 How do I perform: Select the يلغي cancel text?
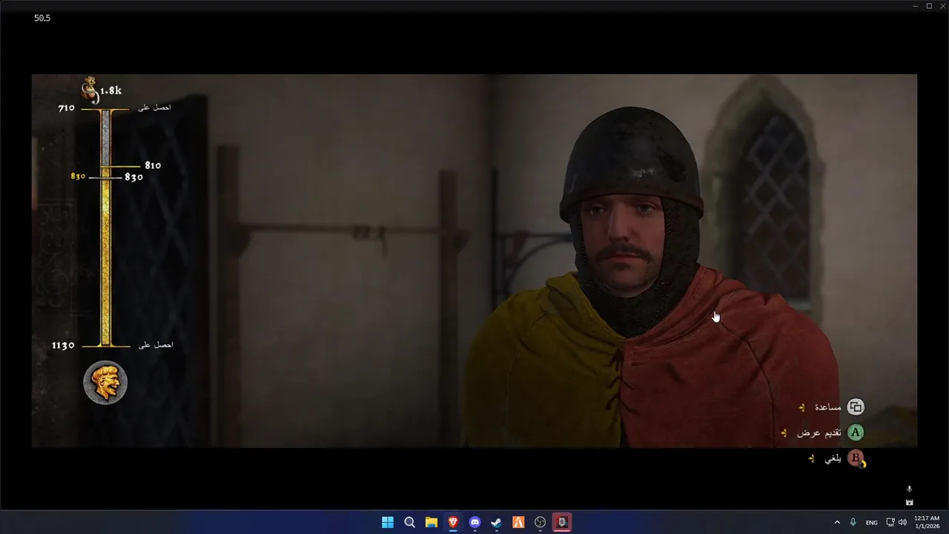833,458
